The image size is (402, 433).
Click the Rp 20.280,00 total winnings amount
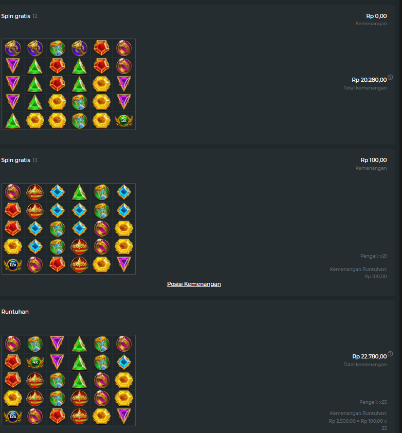[x=369, y=80]
